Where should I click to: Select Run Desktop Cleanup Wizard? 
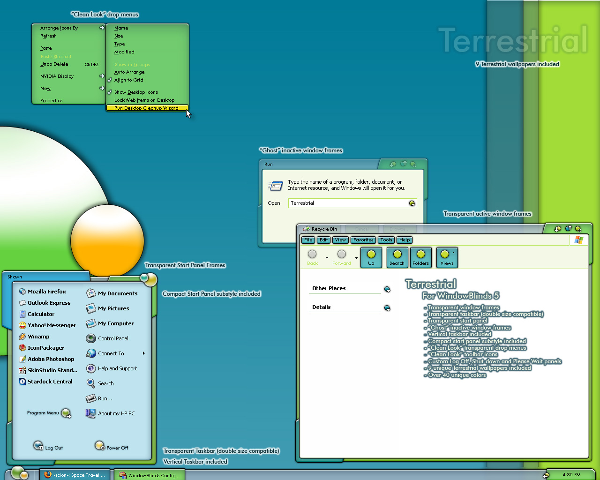[147, 108]
